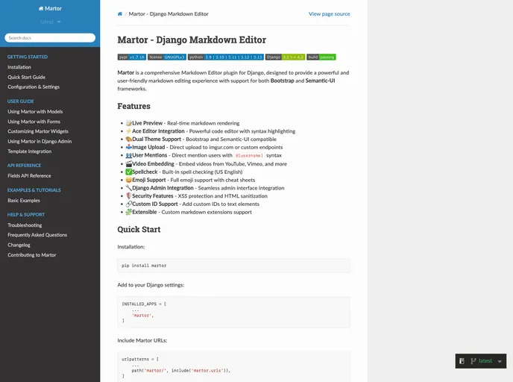The image size is (513, 382).
Task: Click the User Guide sidebar caption
Action: 21,101
